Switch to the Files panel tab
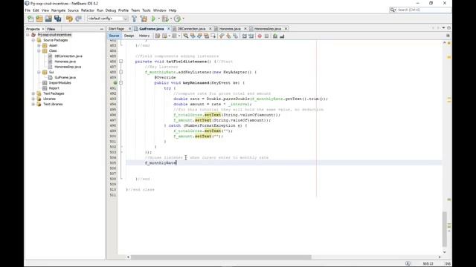476x267 pixels. pos(51,29)
